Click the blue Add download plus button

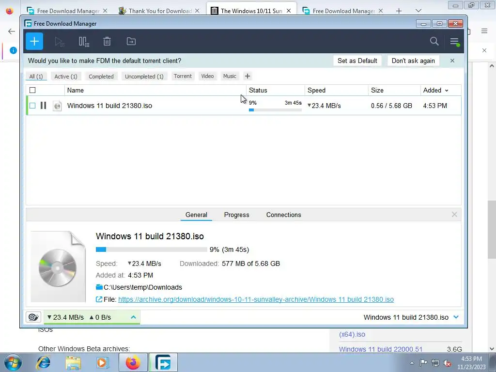(x=34, y=41)
